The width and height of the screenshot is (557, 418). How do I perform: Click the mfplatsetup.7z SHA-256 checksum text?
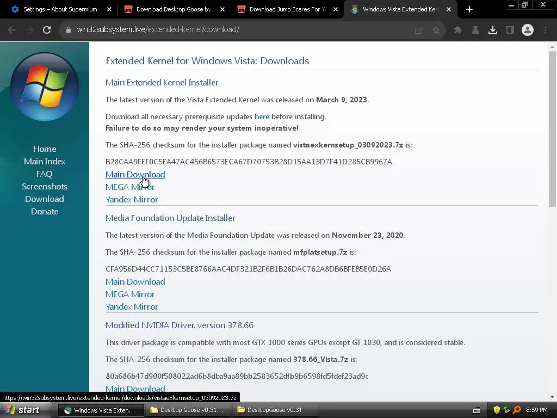[x=248, y=269]
